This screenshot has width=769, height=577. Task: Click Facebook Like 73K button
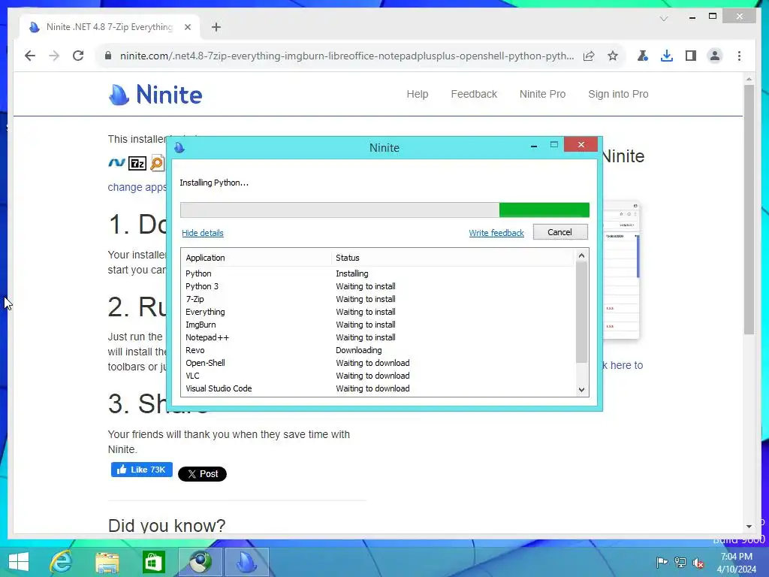tap(142, 470)
